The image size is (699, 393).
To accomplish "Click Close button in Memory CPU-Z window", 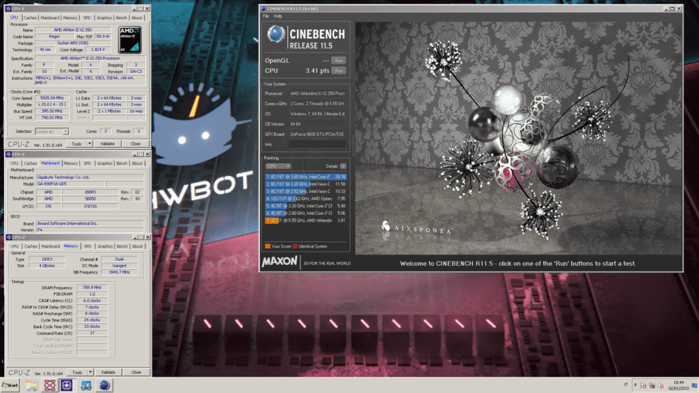I will (x=137, y=372).
